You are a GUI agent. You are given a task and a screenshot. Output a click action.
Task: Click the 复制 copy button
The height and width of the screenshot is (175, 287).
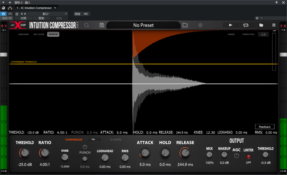click(41, 18)
